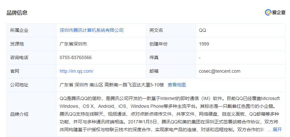This screenshot has width=290, height=137.
Task: Open the 查看地图 map link
Action: tap(177, 85)
